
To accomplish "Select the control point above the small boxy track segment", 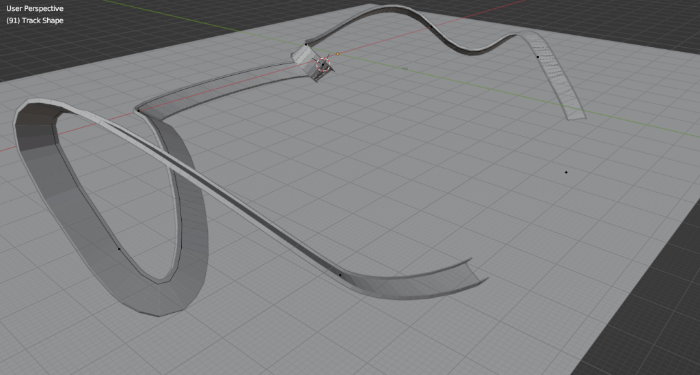I will click(x=306, y=44).
